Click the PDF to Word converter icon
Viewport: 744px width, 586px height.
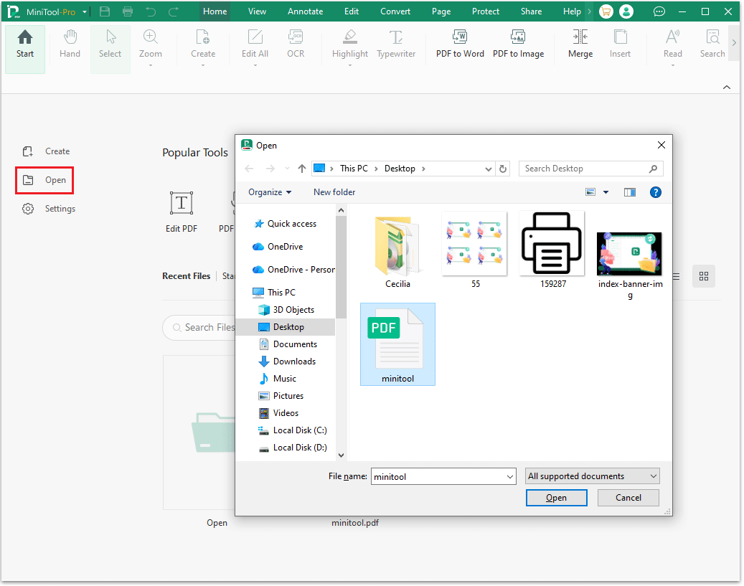460,42
